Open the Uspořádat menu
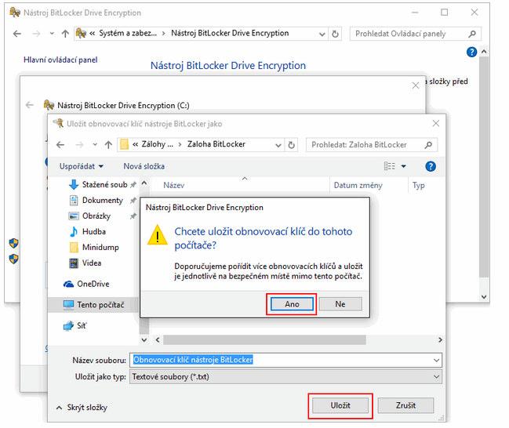 click(x=81, y=166)
